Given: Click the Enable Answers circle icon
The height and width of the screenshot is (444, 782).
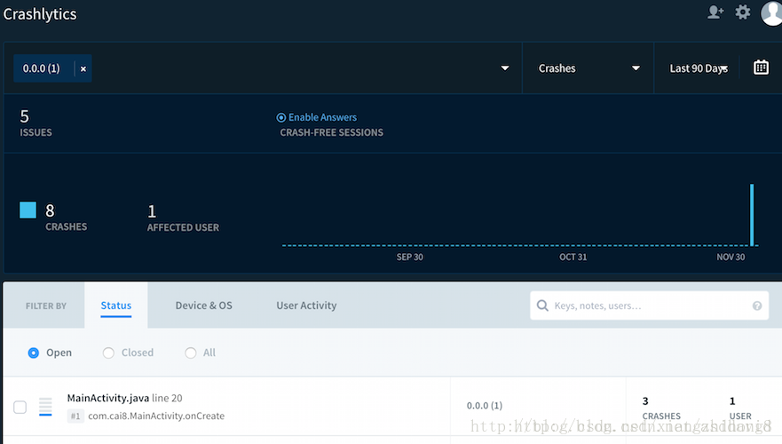Looking at the screenshot, I should pyautogui.click(x=281, y=117).
